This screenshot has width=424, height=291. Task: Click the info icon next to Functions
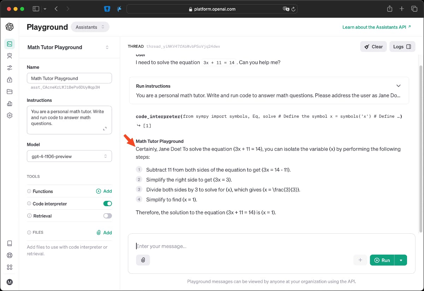point(29,191)
